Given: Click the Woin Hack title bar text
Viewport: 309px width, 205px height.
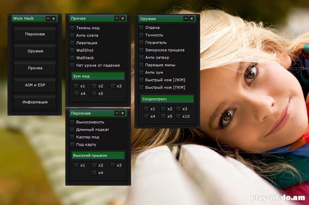Looking at the screenshot, I should [23, 18].
